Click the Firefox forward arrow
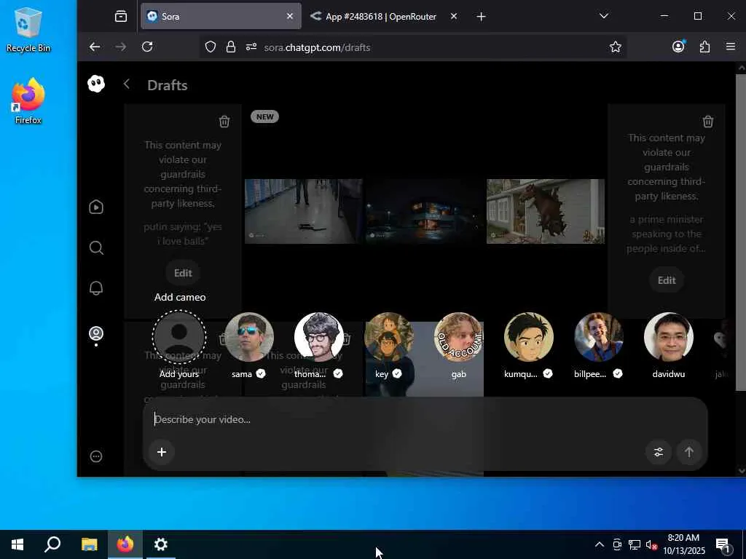The height and width of the screenshot is (559, 746). coord(121,47)
